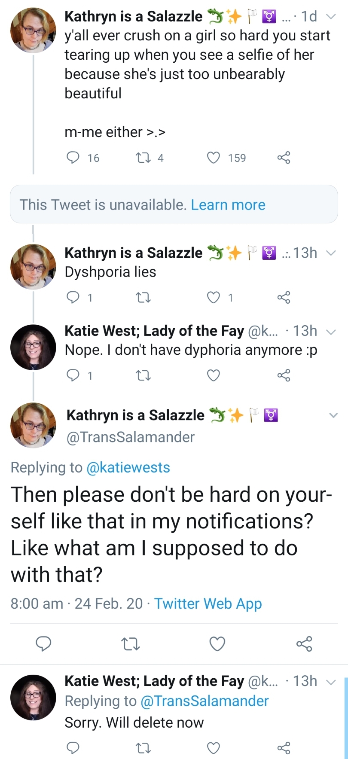The width and height of the screenshot is (348, 759).
Task: Share the 'Dyshporia lies' tweet
Action: click(x=284, y=297)
